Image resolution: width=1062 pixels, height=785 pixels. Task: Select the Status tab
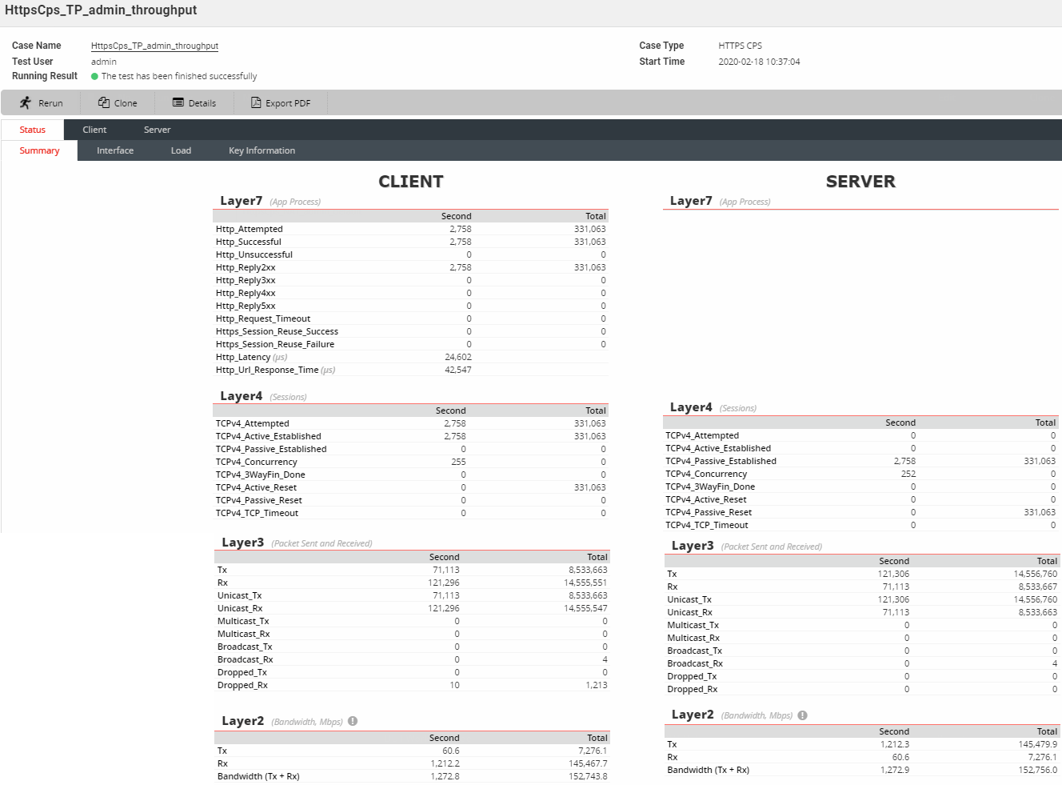pyautogui.click(x=32, y=129)
